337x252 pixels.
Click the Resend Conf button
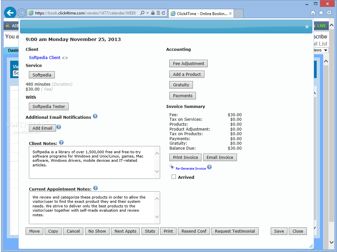pyautogui.click(x=194, y=231)
